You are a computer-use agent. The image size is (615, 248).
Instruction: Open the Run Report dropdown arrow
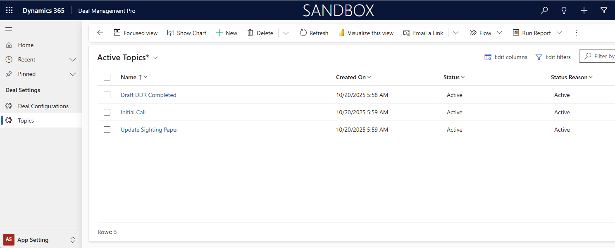pyautogui.click(x=559, y=33)
